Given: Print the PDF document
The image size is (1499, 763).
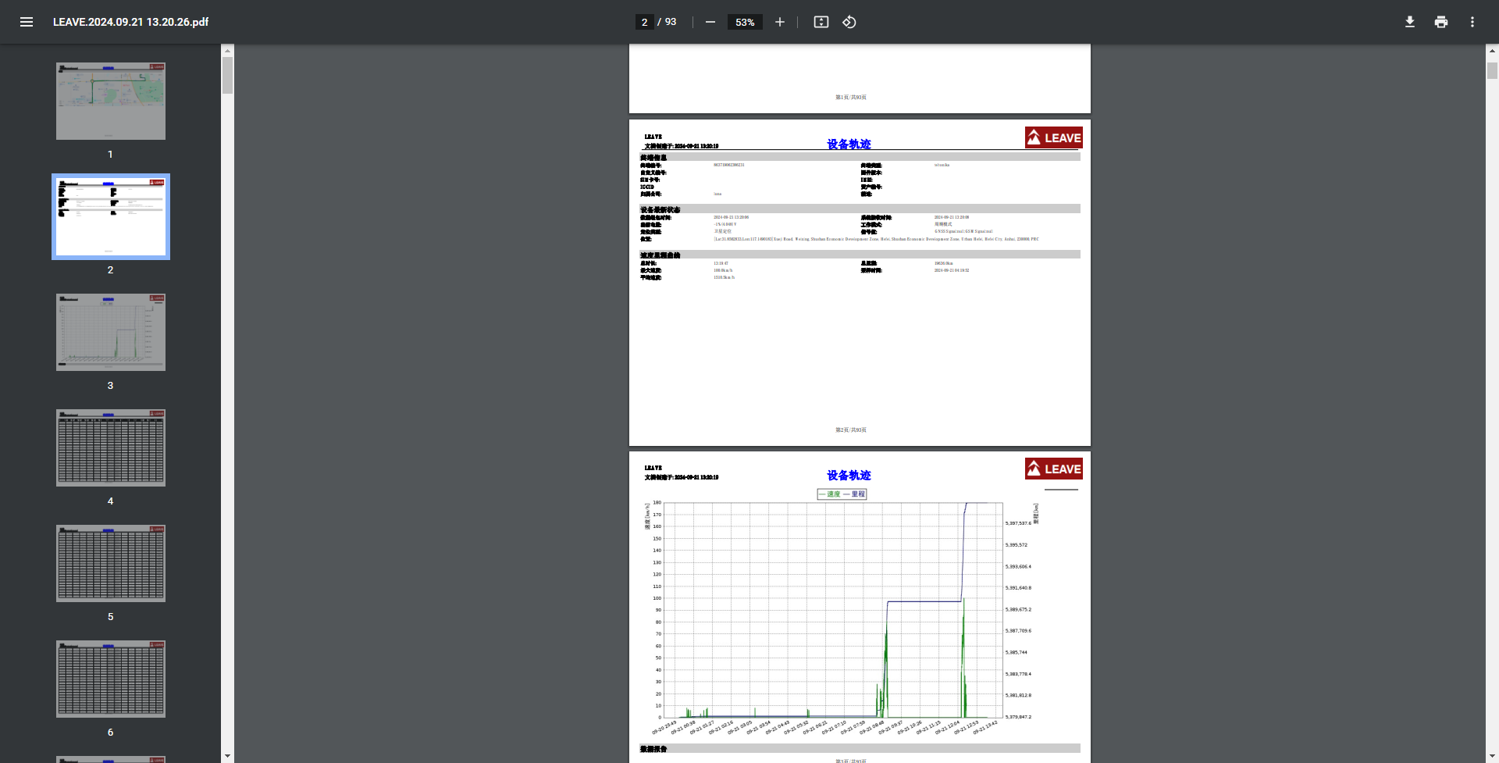Looking at the screenshot, I should coord(1440,22).
